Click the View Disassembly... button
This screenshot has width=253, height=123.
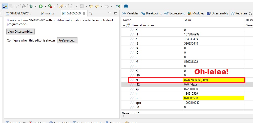coord(20,32)
